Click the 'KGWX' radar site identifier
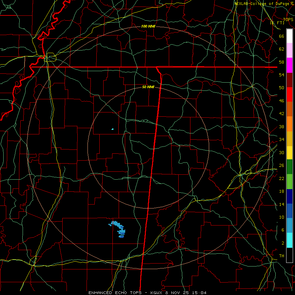The width and height of the screenshot is (295, 295). pos(157,293)
